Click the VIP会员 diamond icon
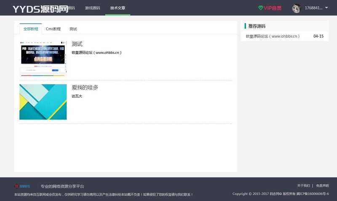Screen dimensions: 337x201 tap(260, 8)
